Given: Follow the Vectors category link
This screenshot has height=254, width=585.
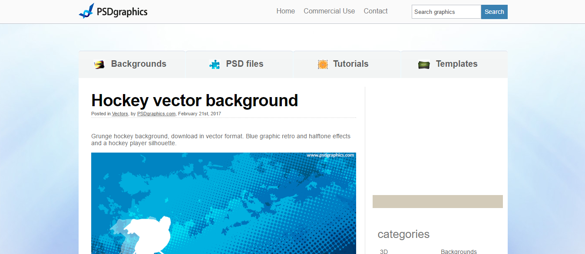Looking at the screenshot, I should coord(120,114).
